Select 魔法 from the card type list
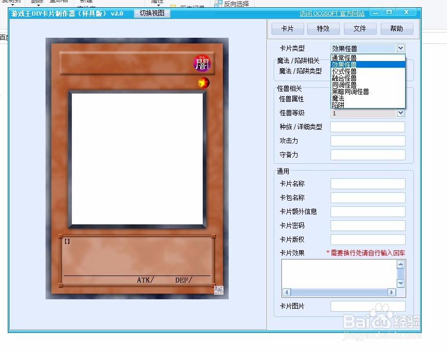This screenshot has width=447, height=351. pyautogui.click(x=368, y=99)
